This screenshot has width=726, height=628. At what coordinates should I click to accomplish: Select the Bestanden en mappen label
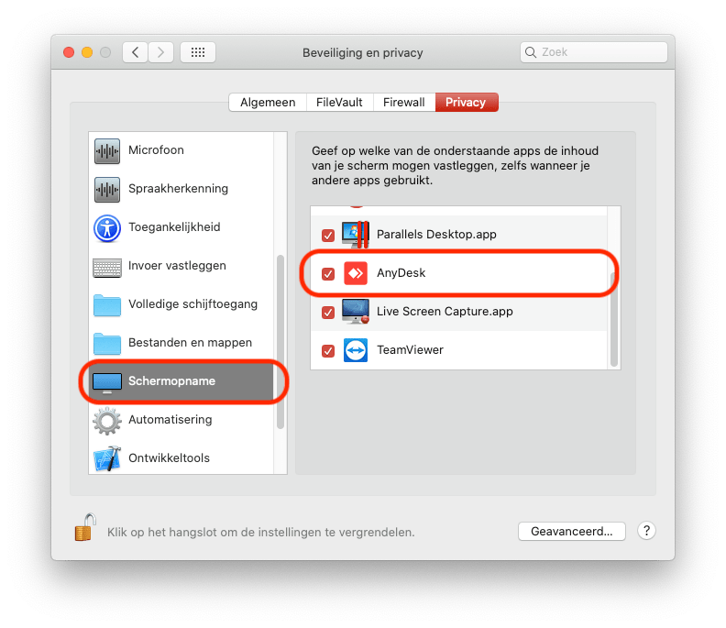coord(191,342)
